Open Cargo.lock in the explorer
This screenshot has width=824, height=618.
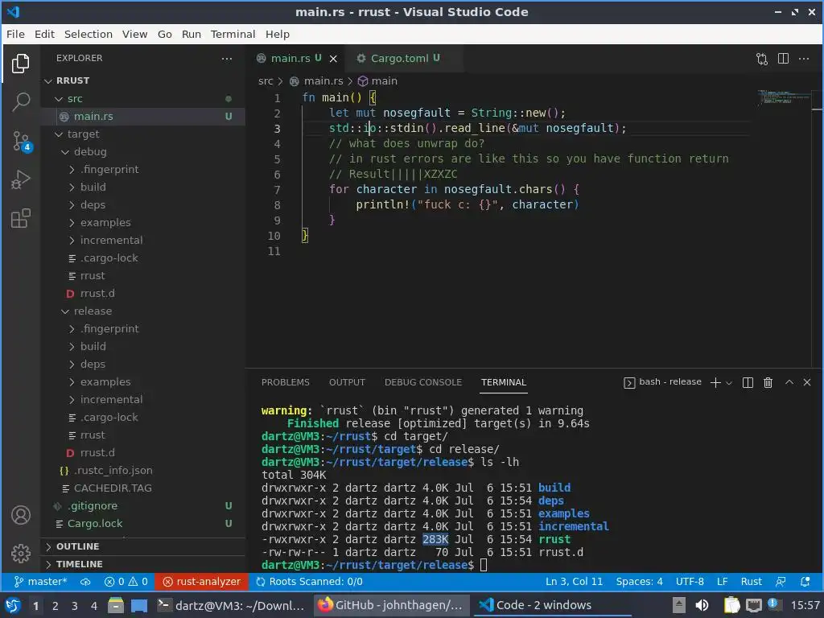tap(143, 523)
